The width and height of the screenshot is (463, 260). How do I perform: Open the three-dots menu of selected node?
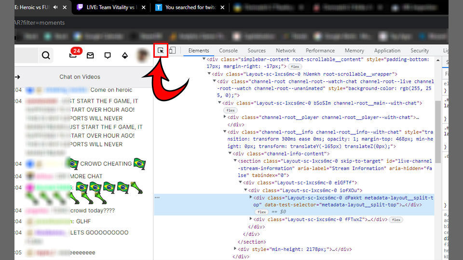[157, 197]
